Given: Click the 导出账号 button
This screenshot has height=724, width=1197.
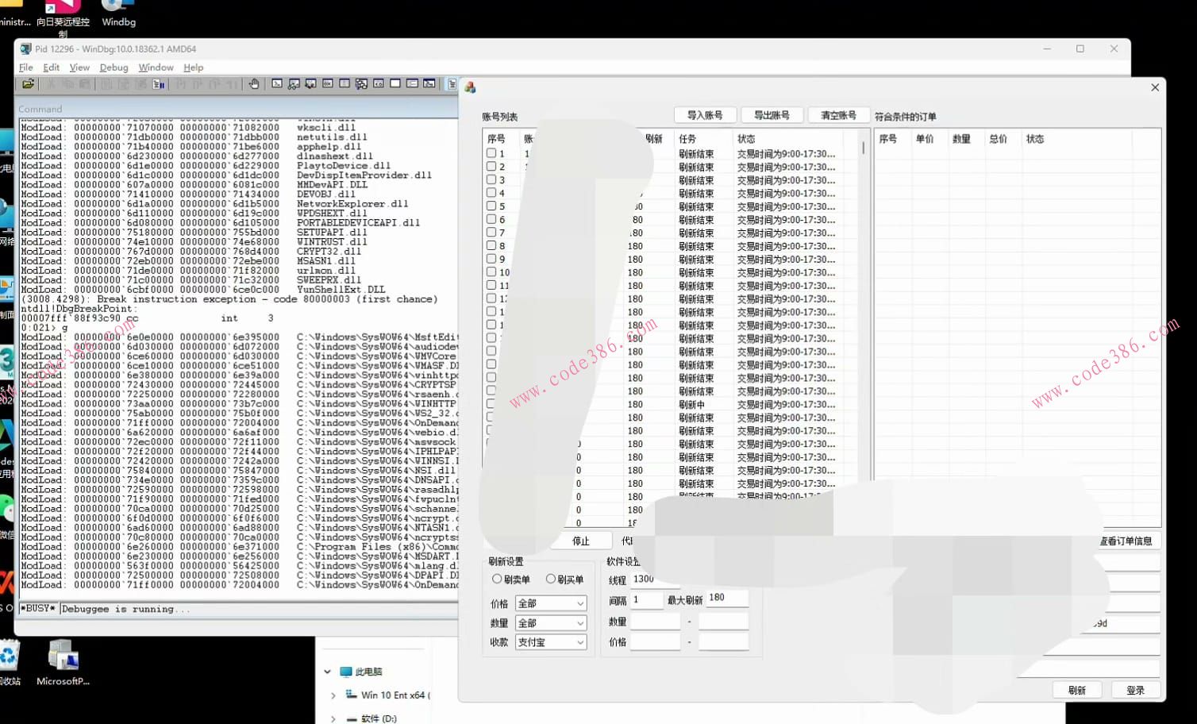Looking at the screenshot, I should 772,115.
